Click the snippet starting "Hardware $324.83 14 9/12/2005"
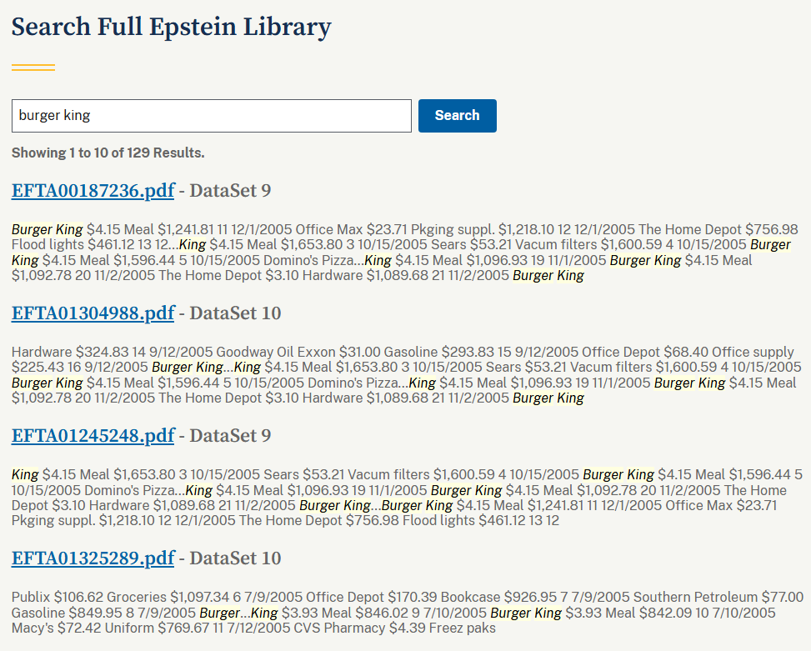Image resolution: width=811 pixels, height=651 pixels. point(407,375)
